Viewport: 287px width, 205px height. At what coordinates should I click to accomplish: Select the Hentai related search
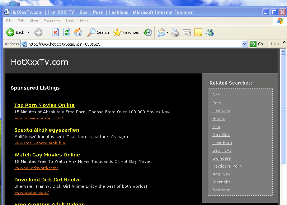[x=219, y=119]
